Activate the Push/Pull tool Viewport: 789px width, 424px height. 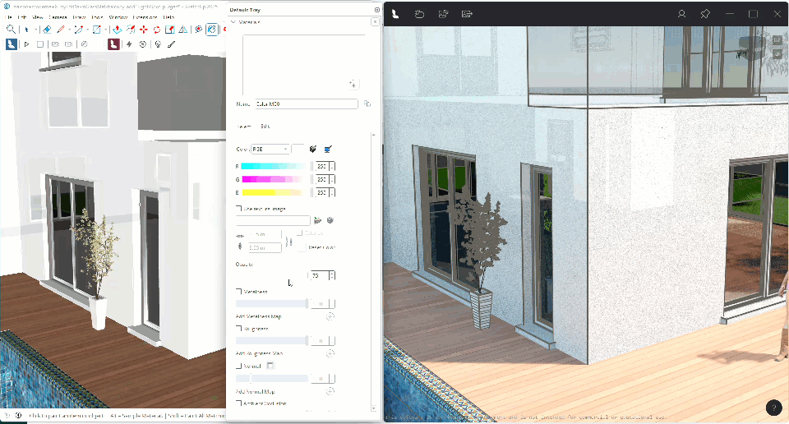click(117, 30)
